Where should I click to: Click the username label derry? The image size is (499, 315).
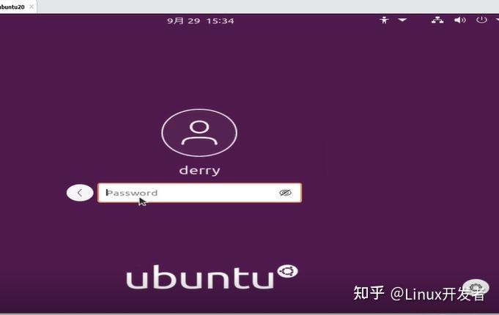click(199, 170)
